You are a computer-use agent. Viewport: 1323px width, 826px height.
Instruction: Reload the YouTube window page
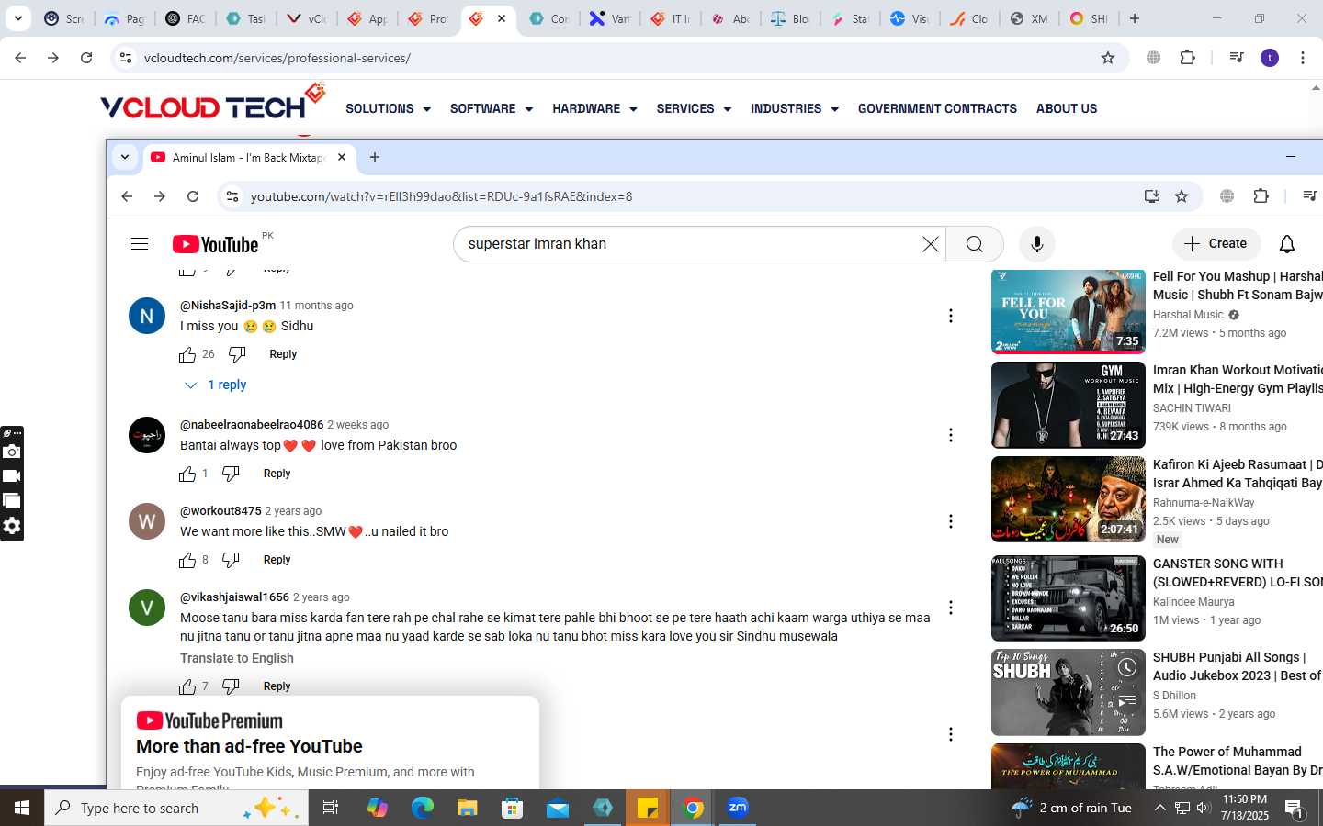[x=193, y=196]
